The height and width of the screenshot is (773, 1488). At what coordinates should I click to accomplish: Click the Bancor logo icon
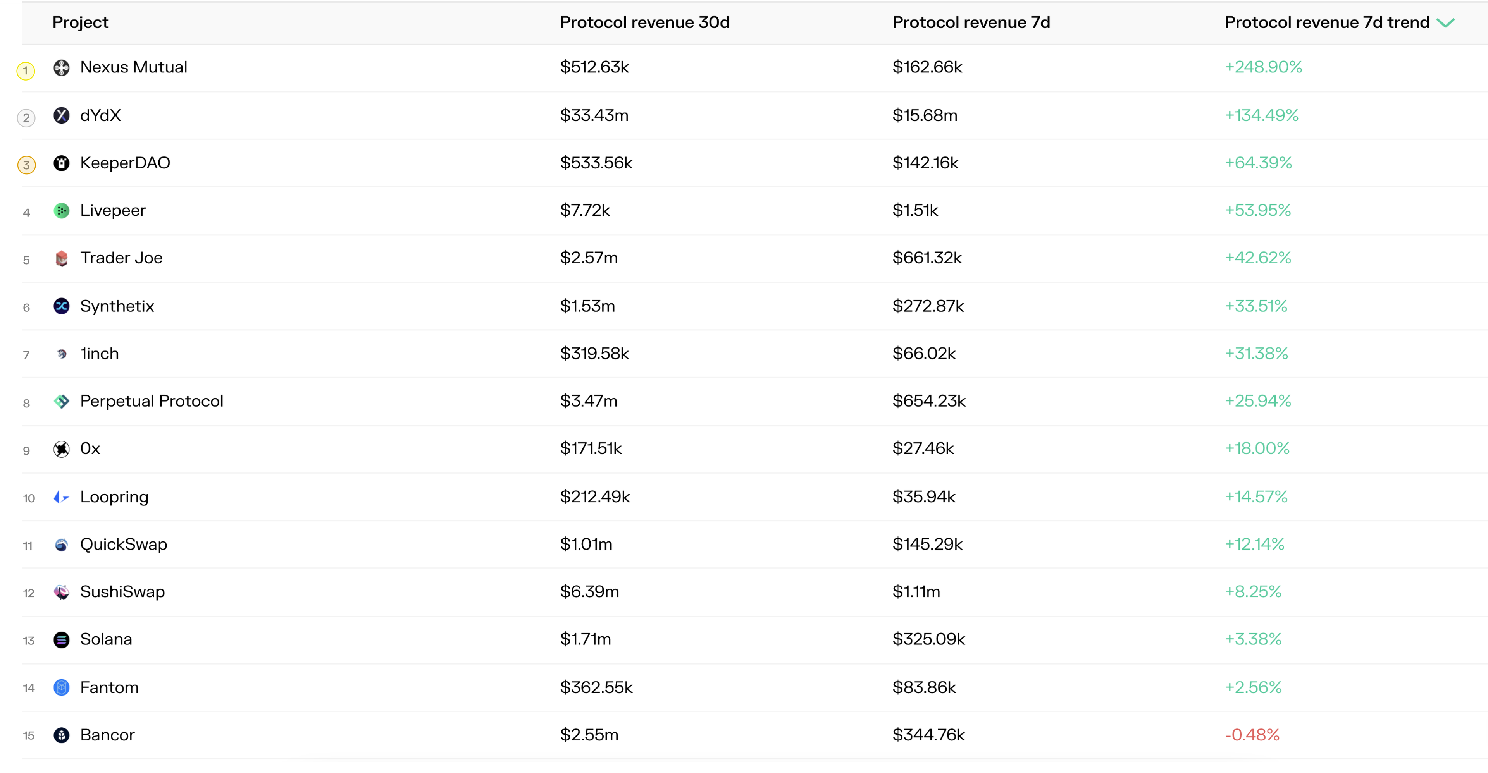click(x=61, y=735)
